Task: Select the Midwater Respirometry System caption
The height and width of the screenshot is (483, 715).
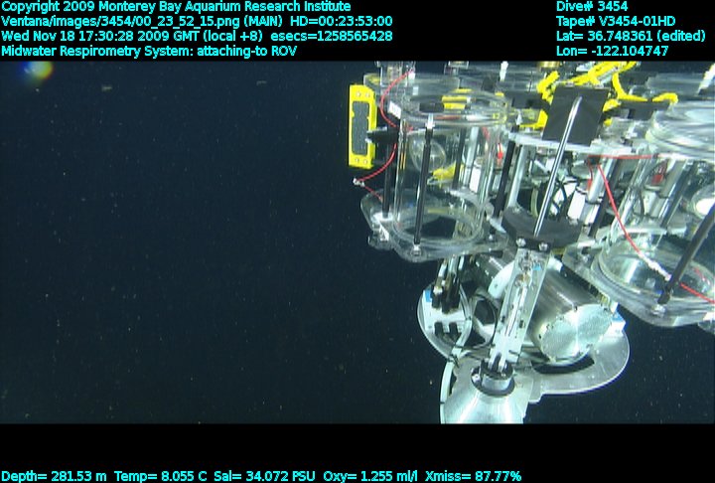Action: tap(148, 51)
